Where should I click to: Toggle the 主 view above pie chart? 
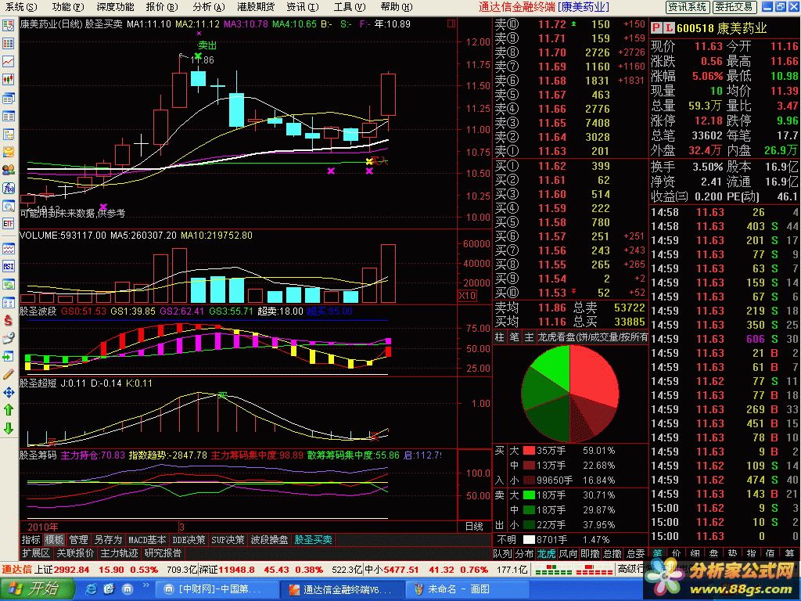coord(529,337)
